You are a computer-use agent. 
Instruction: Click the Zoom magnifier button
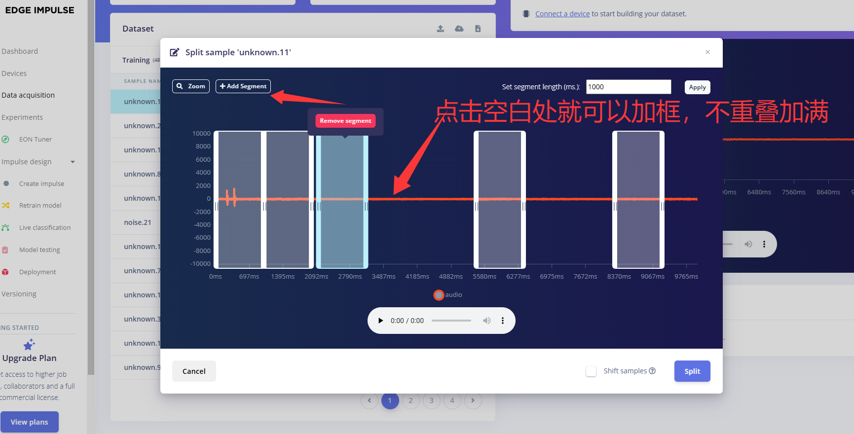tap(191, 86)
